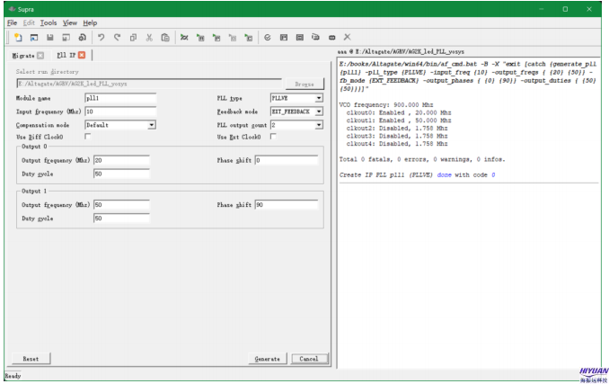Viewport: 609px width, 384px height.
Task: Click the Supra title bar text
Action: [x=26, y=9]
